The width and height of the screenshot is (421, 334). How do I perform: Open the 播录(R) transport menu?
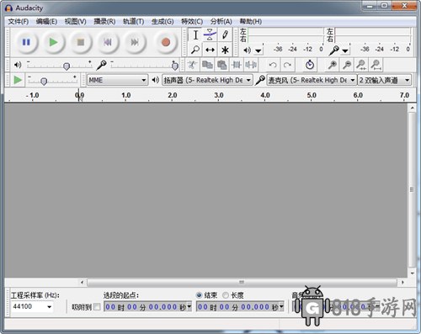(x=104, y=21)
